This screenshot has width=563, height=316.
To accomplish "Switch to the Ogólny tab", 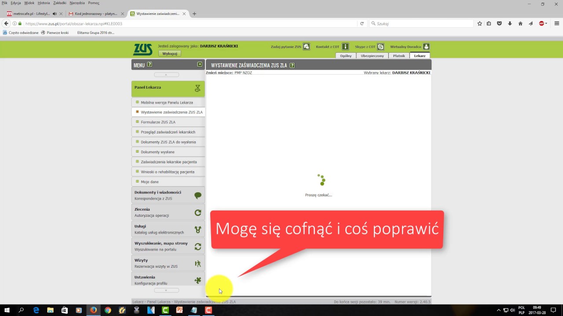I will (x=346, y=56).
